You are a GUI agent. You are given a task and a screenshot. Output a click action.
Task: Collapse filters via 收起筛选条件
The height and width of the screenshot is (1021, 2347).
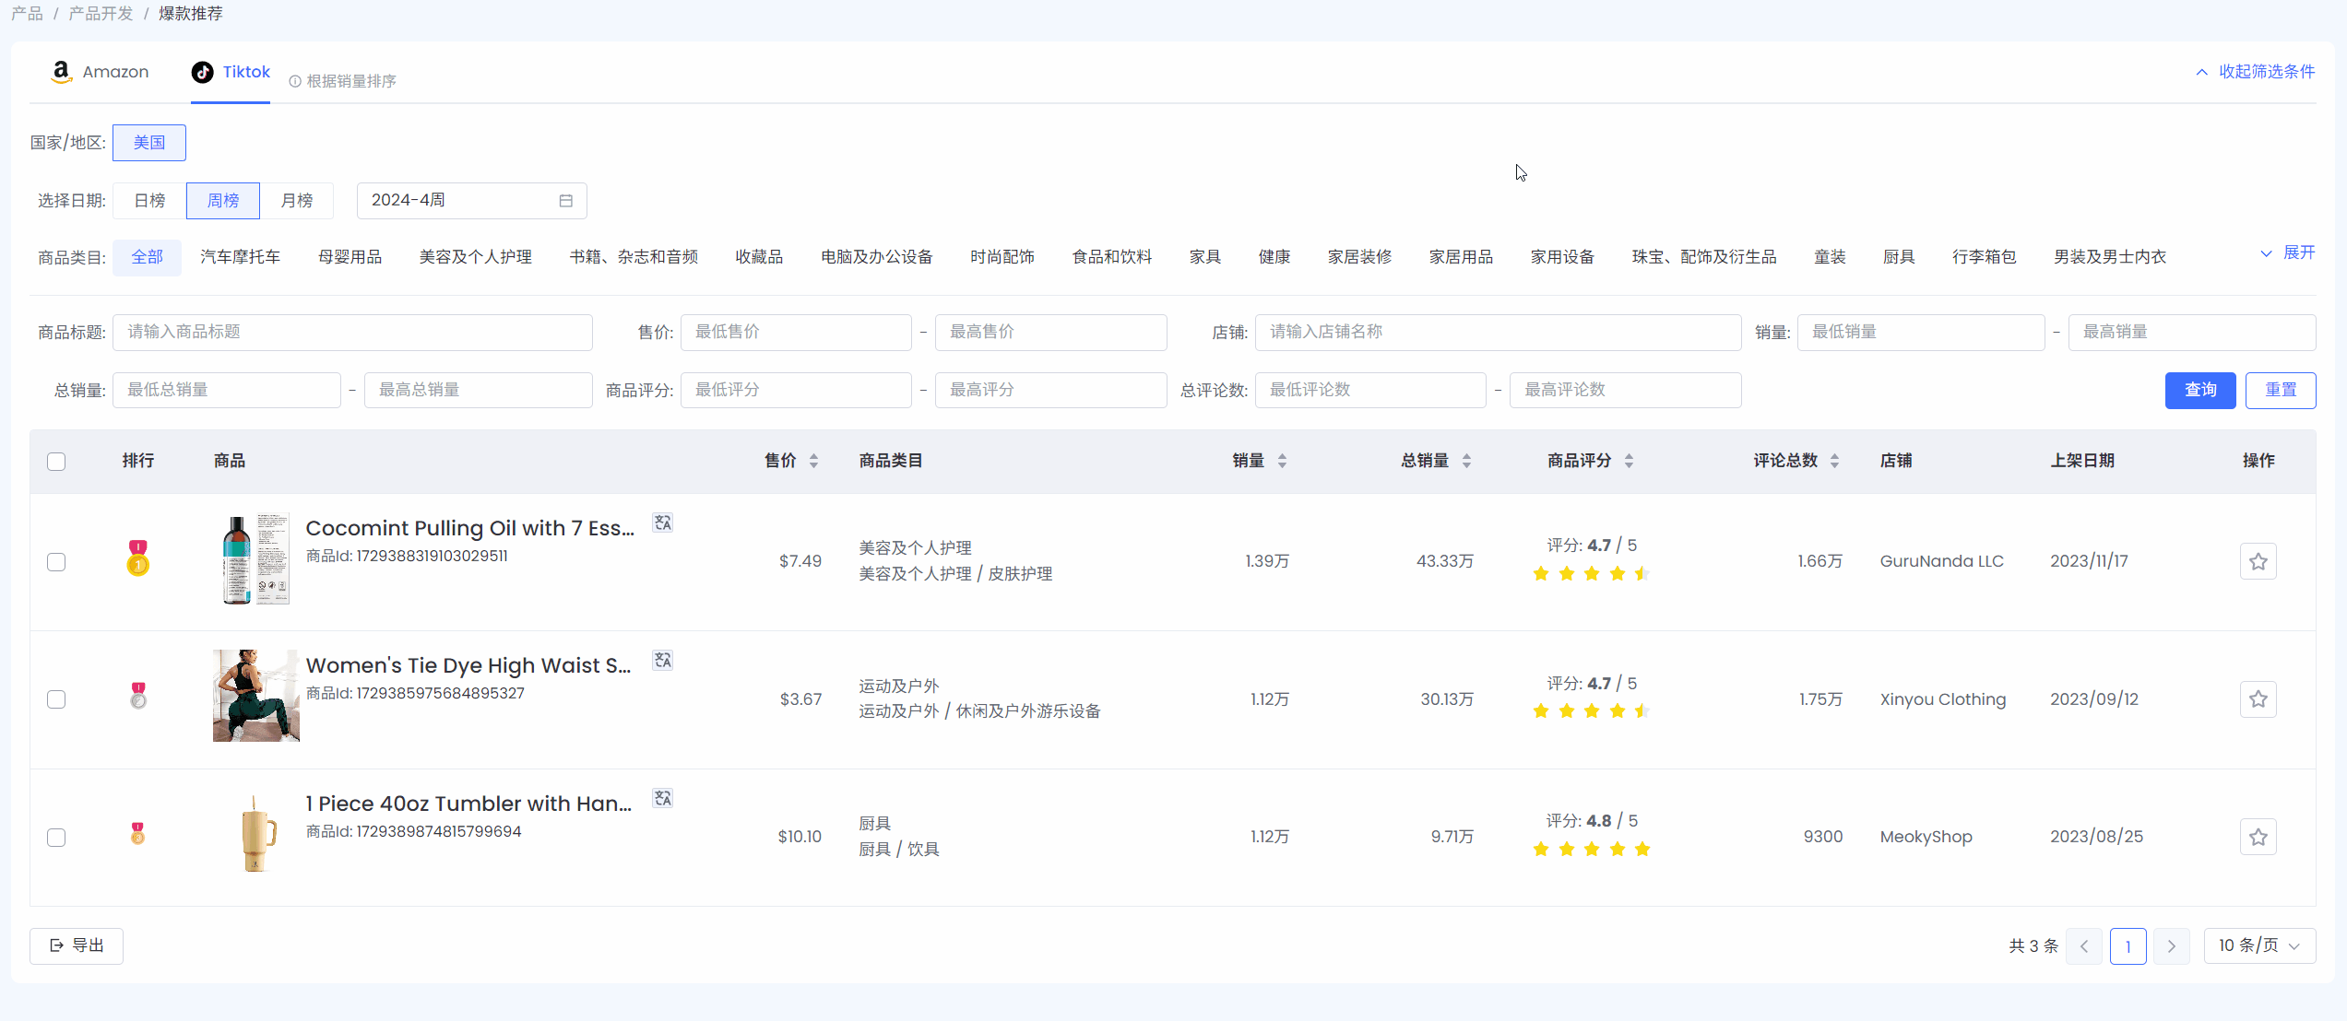2256,72
